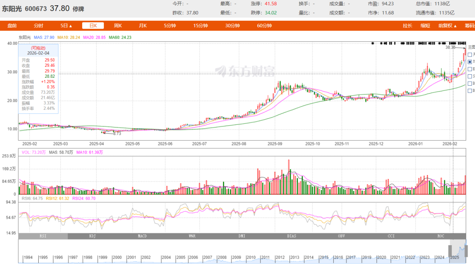Open the 筹码 chip-distribution button
The width and height of the screenshot is (475, 264).
[470, 26]
